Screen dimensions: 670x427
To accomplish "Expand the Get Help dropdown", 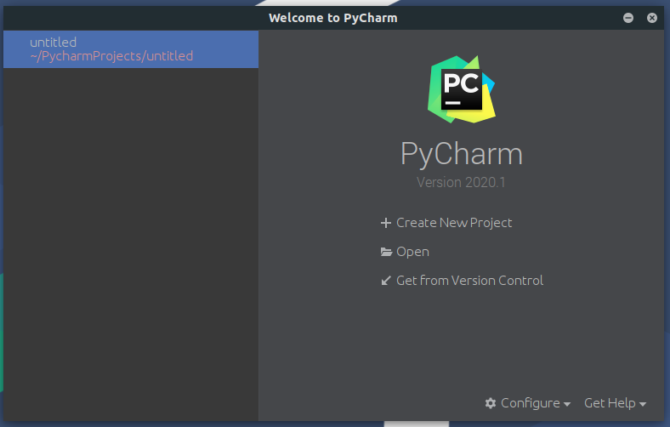I will tap(615, 403).
